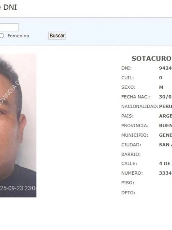
Task: Click the DPTO label
Action: 128,193
